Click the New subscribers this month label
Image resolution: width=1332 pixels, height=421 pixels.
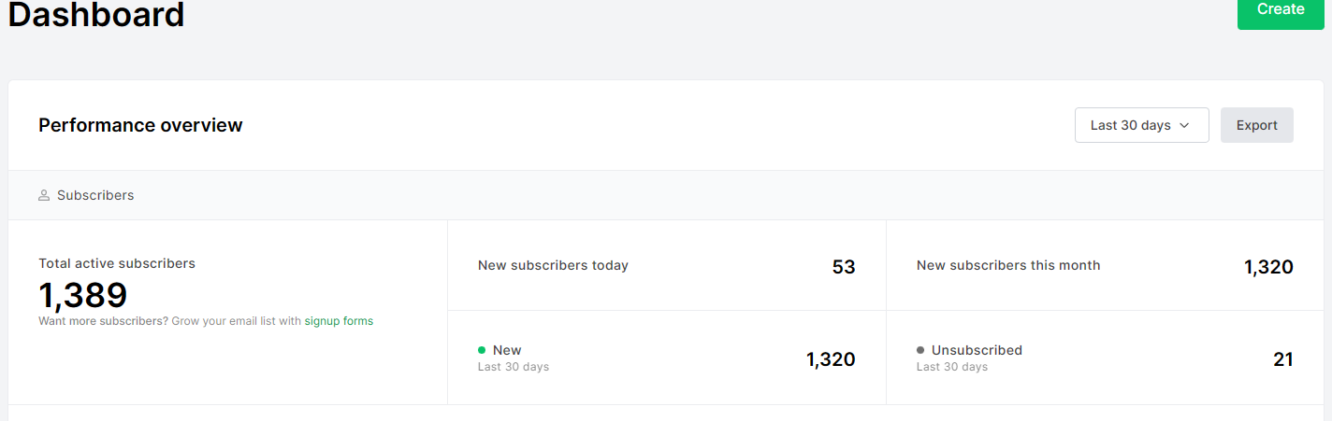click(x=1008, y=265)
